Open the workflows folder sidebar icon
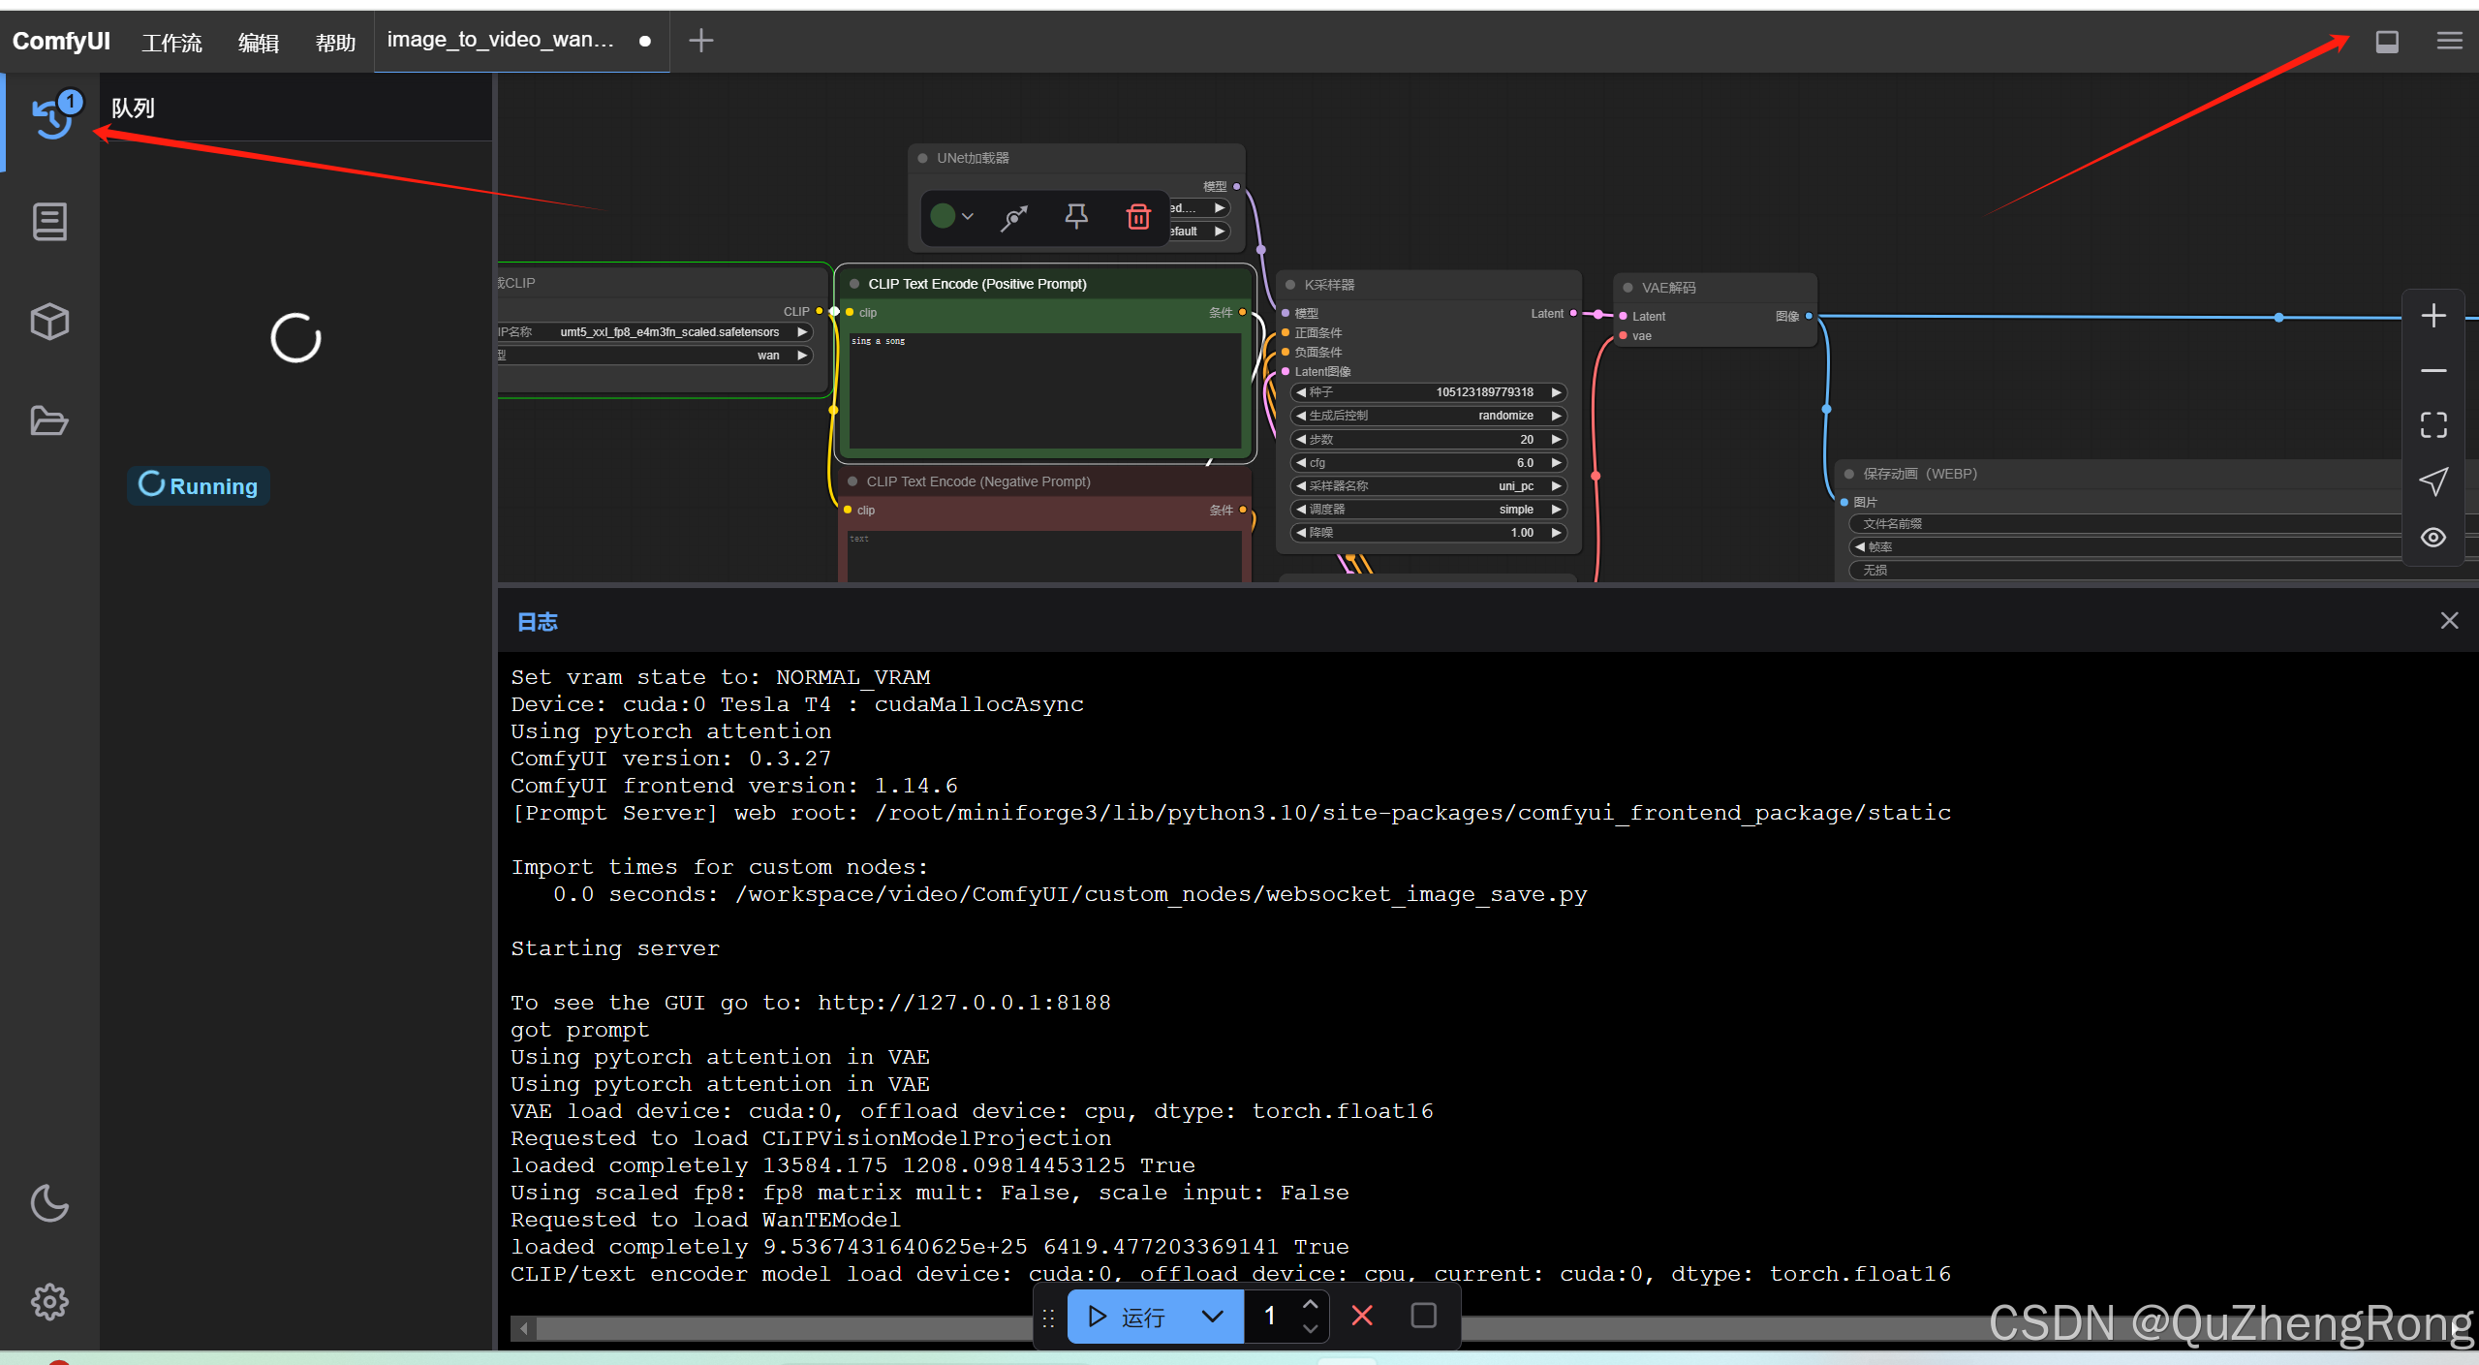The height and width of the screenshot is (1365, 2479). pos(49,421)
